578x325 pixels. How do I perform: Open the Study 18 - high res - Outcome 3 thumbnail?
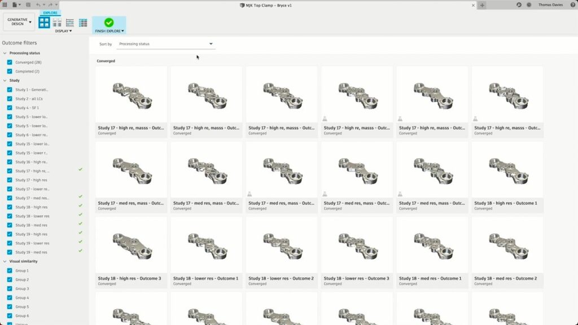131,244
